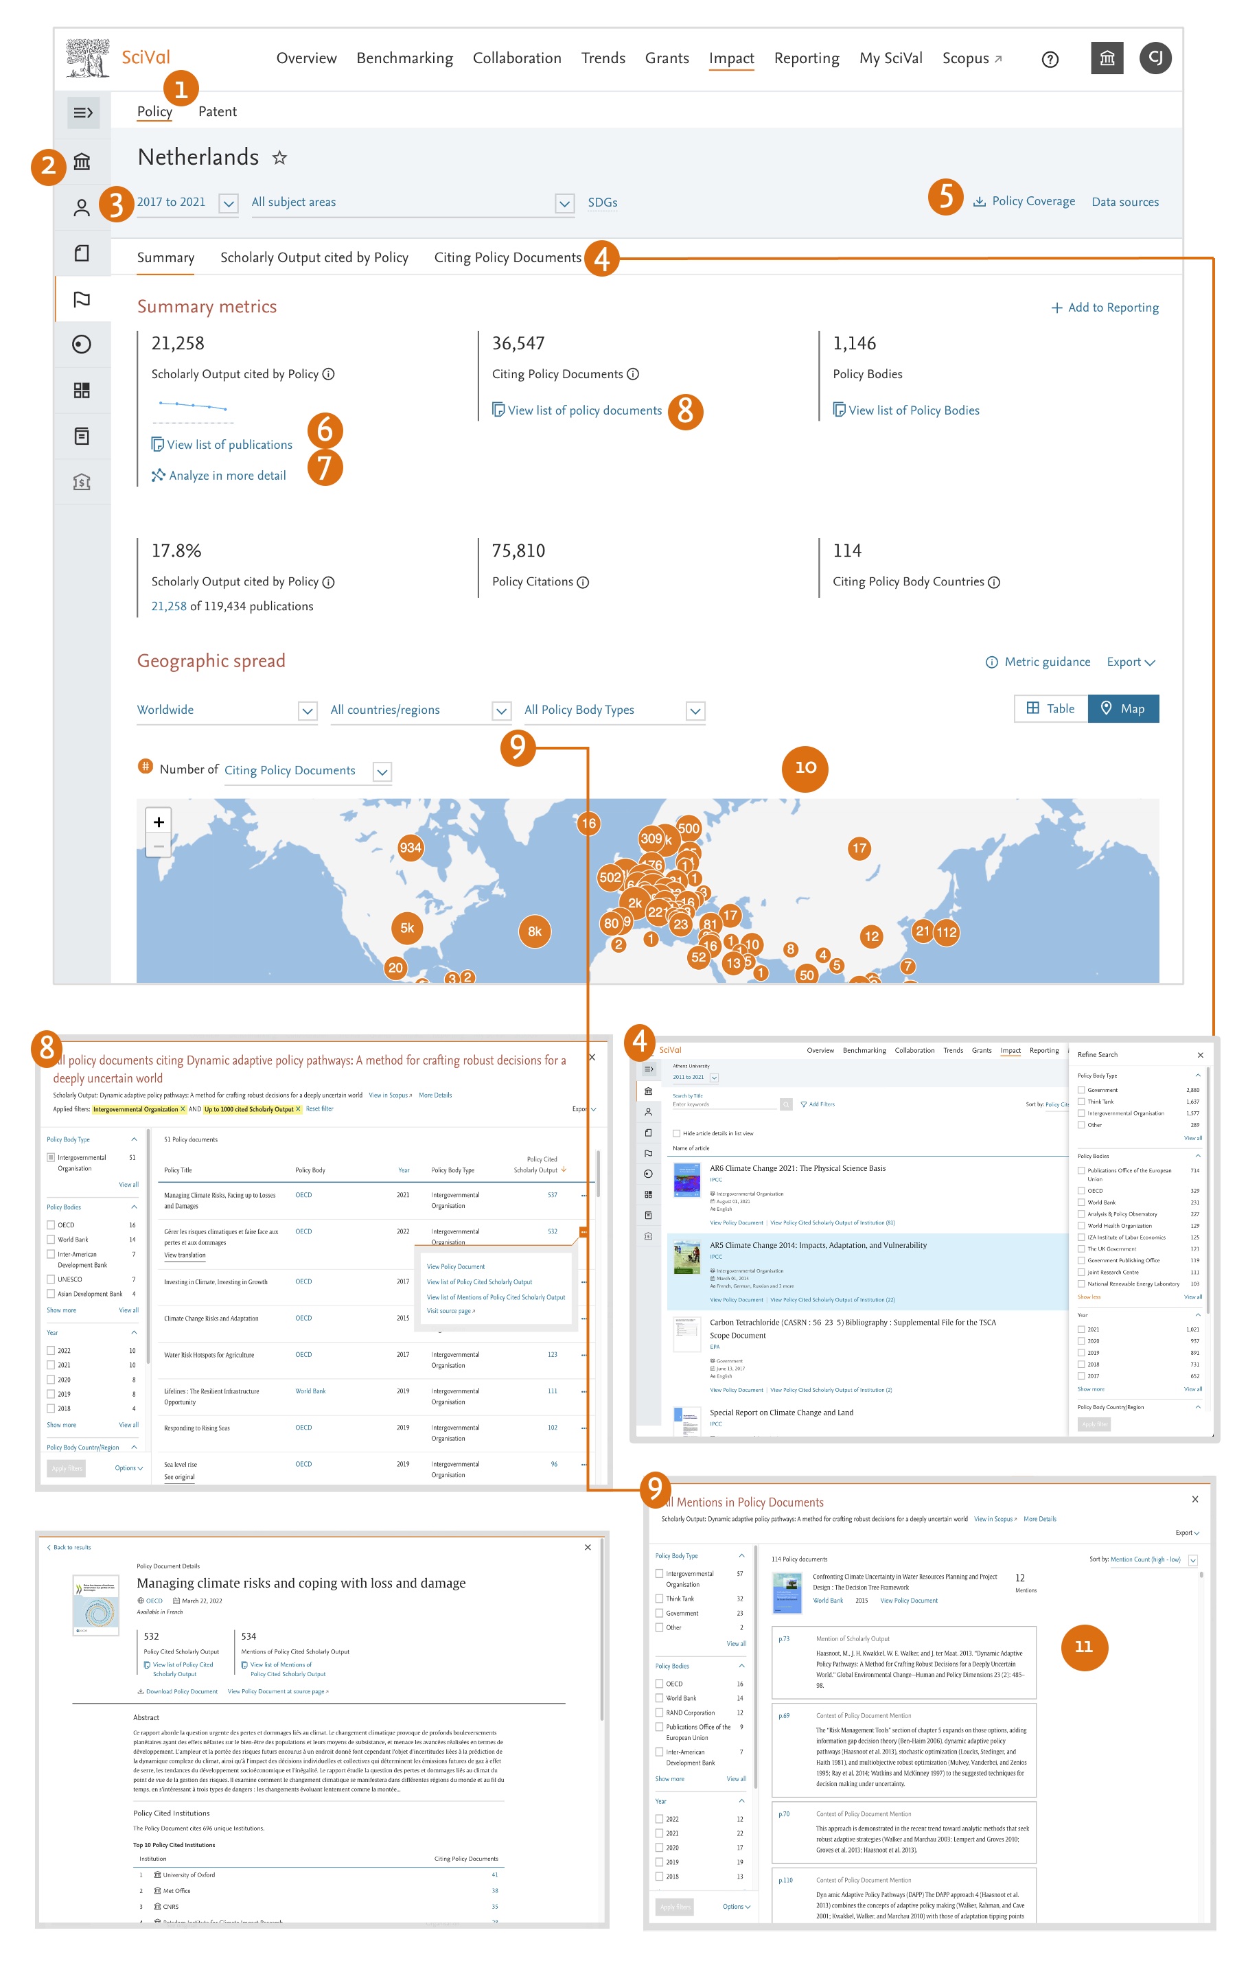The width and height of the screenshot is (1248, 1974).
Task: Open Scholarly Output cited by Policy tab
Action: coord(314,257)
